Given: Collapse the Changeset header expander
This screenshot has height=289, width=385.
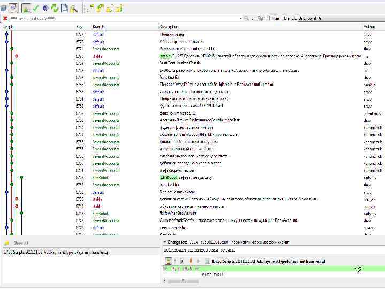Looking at the screenshot, I should pos(165,242).
